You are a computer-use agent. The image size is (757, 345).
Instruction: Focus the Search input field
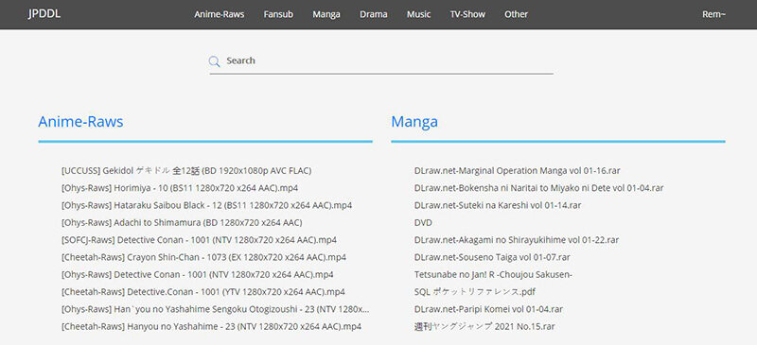point(381,60)
